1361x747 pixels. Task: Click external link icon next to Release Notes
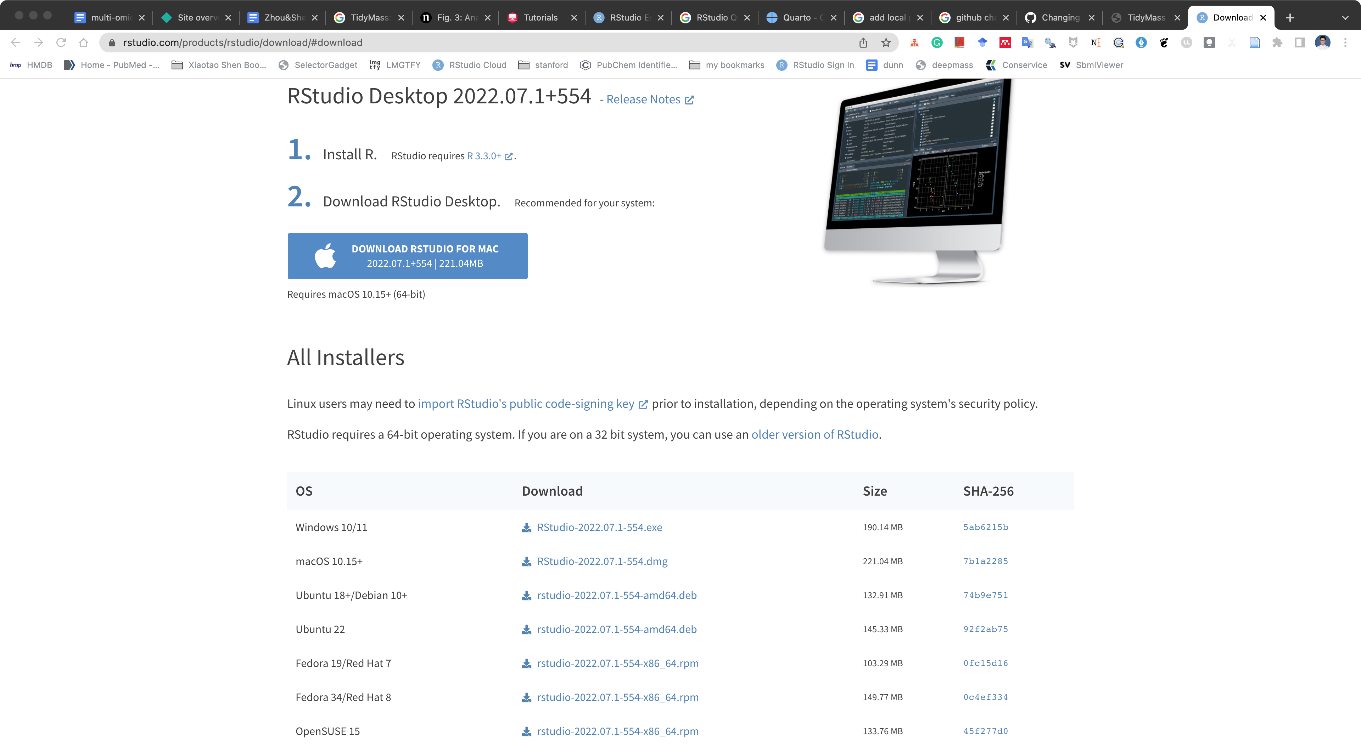pos(689,100)
